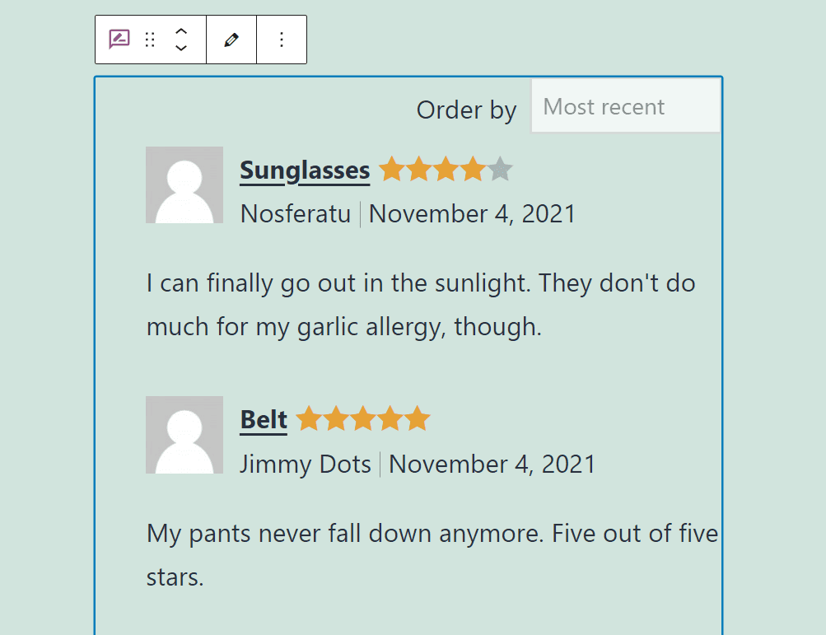Open the three-dot block options menu
Viewport: 826px width, 635px height.
pos(281,39)
